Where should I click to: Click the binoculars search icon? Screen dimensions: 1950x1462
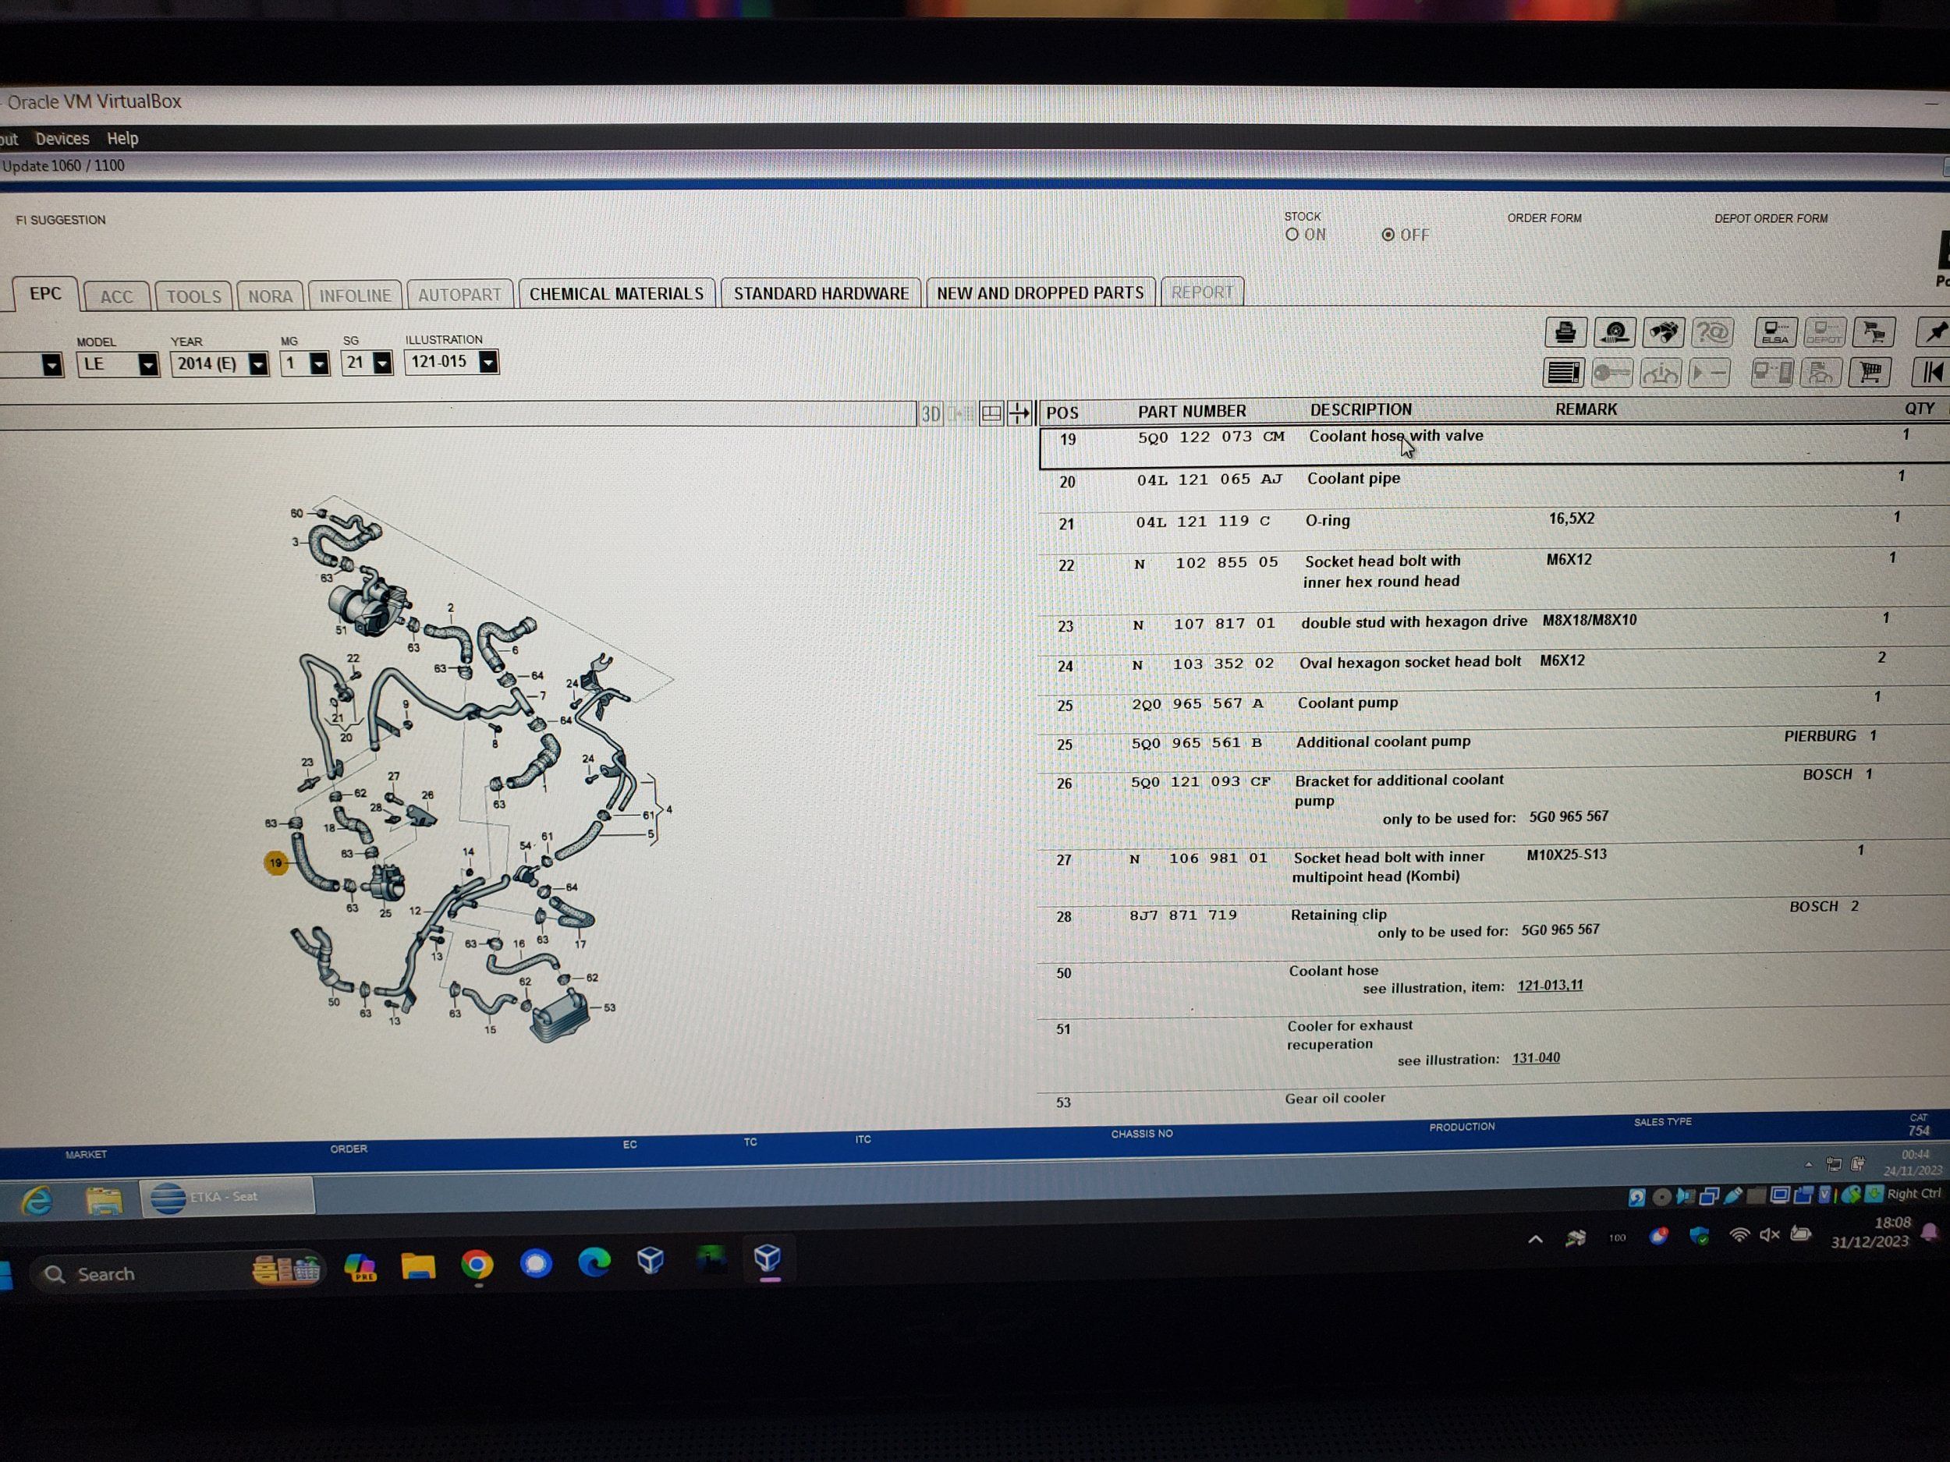[x=1664, y=332]
